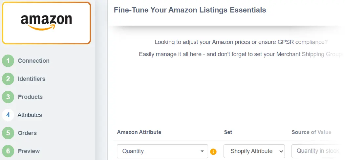Viewport: 345px width, 160px height.
Task: Select the Attributes step label
Action: [x=30, y=115]
